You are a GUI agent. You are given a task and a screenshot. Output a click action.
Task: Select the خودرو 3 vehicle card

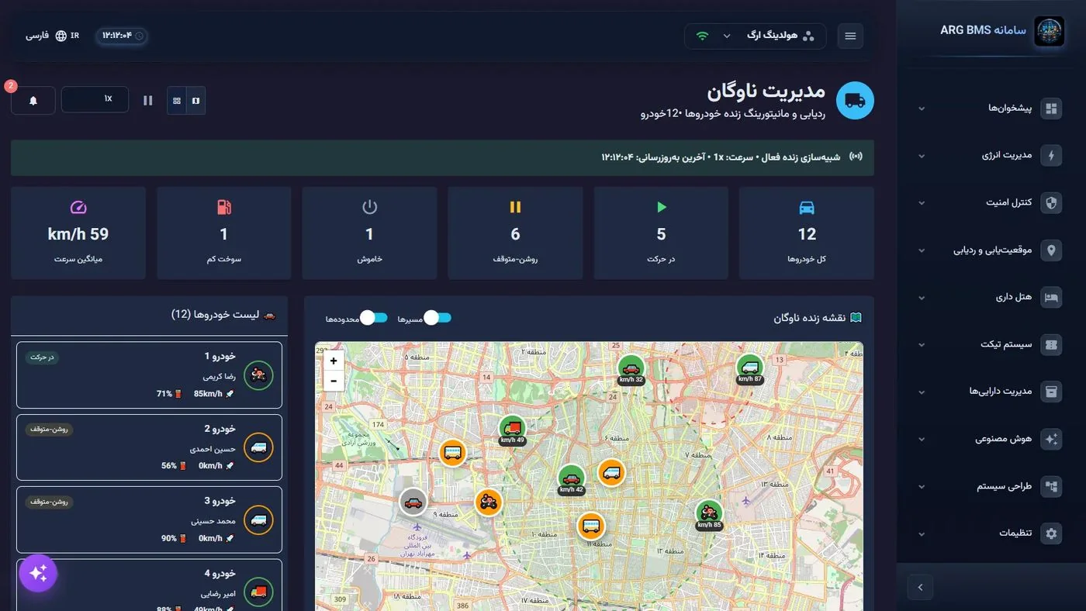[x=149, y=520]
